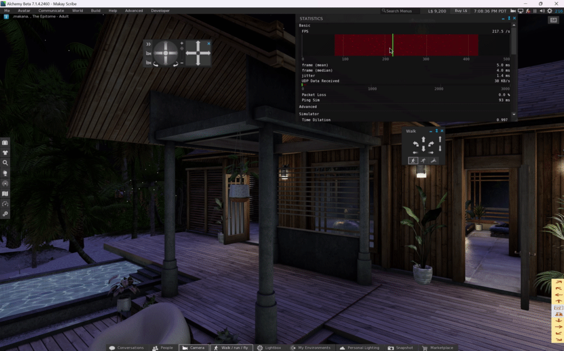Screen dimensions: 564x351
Task: Collapse the Simulator section in Statistics
Action: 309,114
